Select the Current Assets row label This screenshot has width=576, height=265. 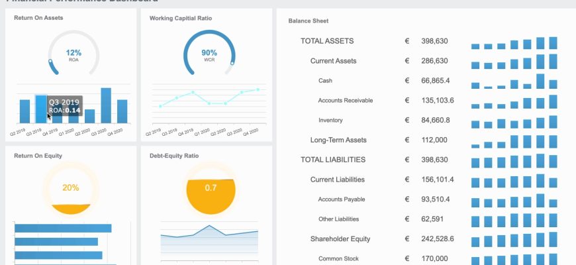[x=333, y=61]
